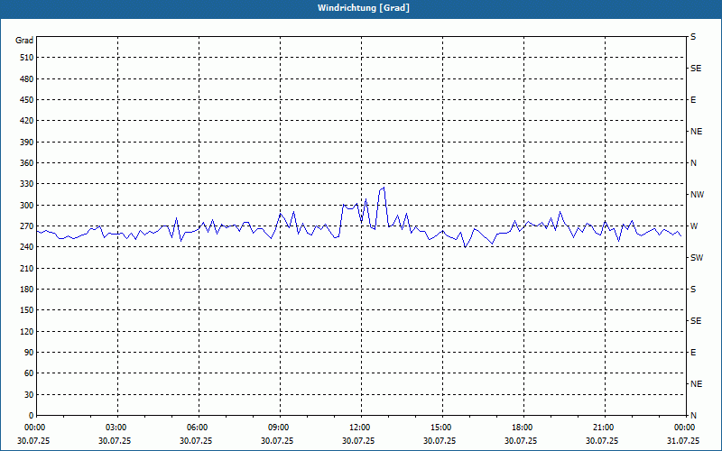Select the 06:00 time label
This screenshot has height=451, width=722.
[x=197, y=428]
